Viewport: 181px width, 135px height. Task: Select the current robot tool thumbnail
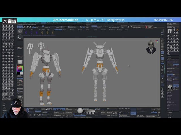[x=170, y=31]
